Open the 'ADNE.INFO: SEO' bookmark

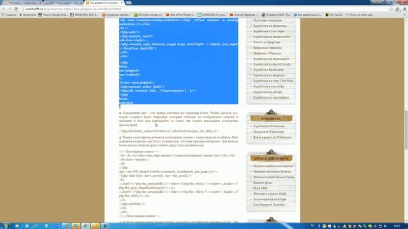pos(84,15)
